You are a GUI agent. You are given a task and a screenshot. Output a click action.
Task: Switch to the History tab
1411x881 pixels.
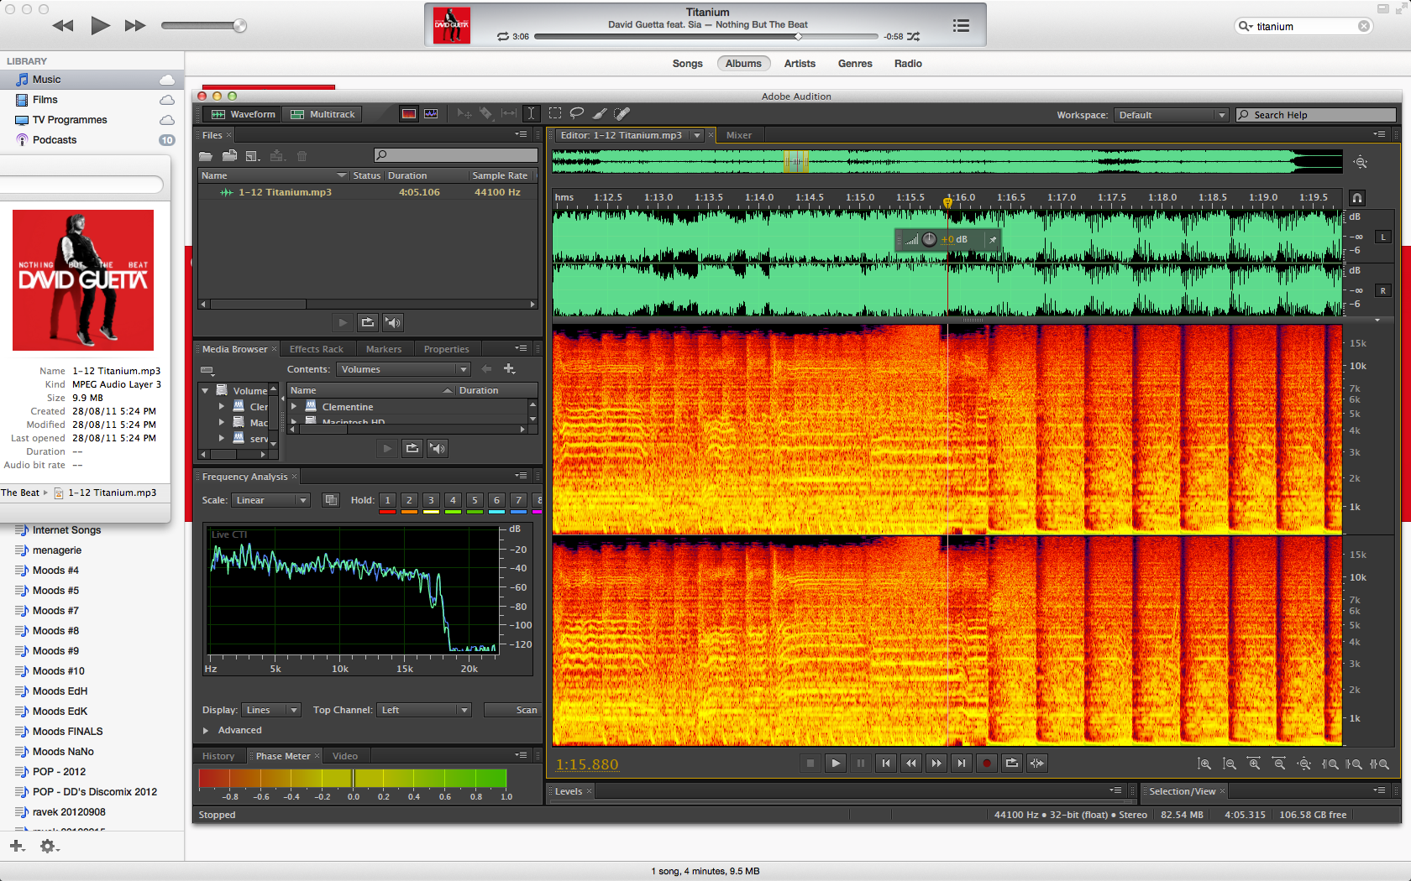[x=218, y=756]
